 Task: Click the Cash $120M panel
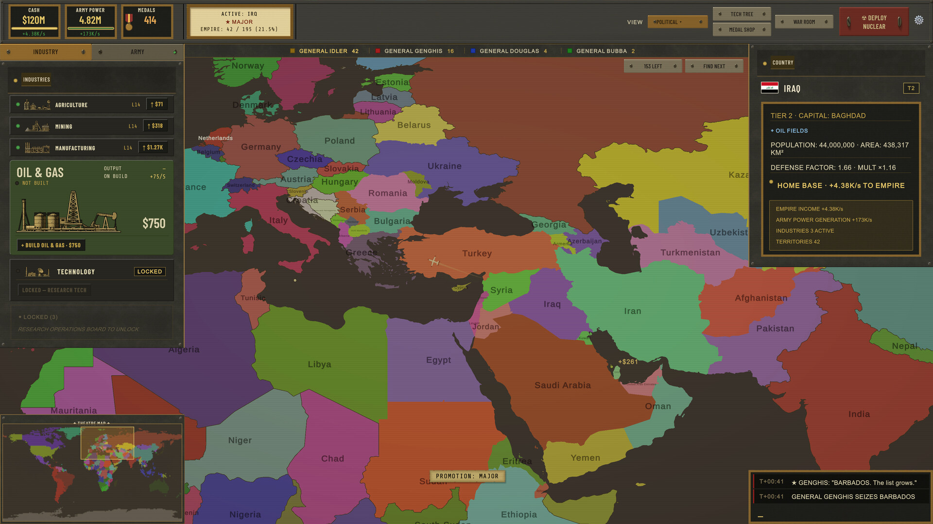[x=34, y=22]
